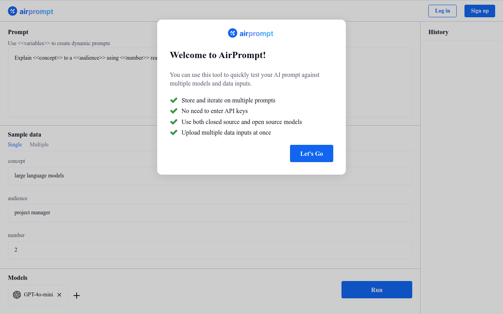Screen dimensions: 503x314
Task: Run the prompt with Run button
Action: pyautogui.click(x=376, y=290)
